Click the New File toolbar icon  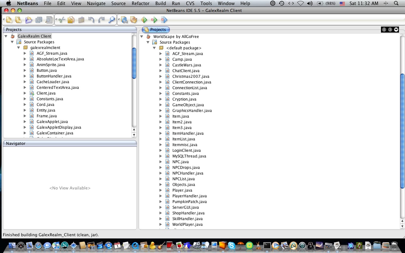[x=9, y=20]
